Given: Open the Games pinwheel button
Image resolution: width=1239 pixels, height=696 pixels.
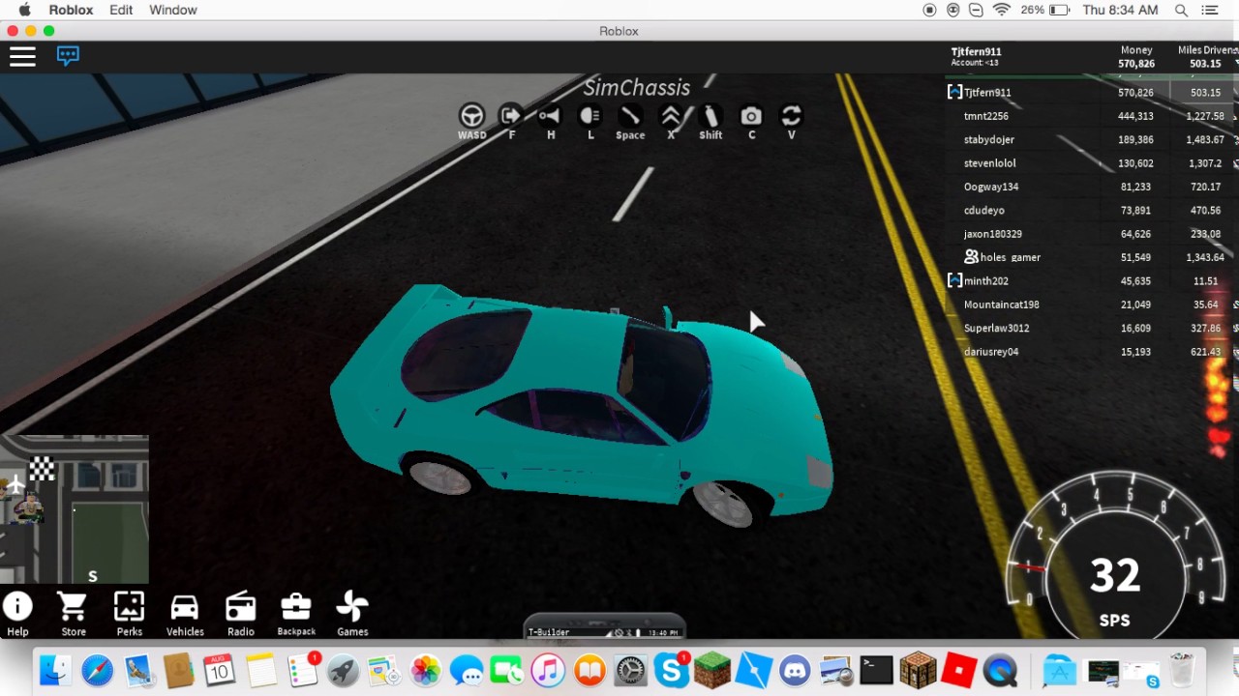Looking at the screenshot, I should [x=352, y=614].
